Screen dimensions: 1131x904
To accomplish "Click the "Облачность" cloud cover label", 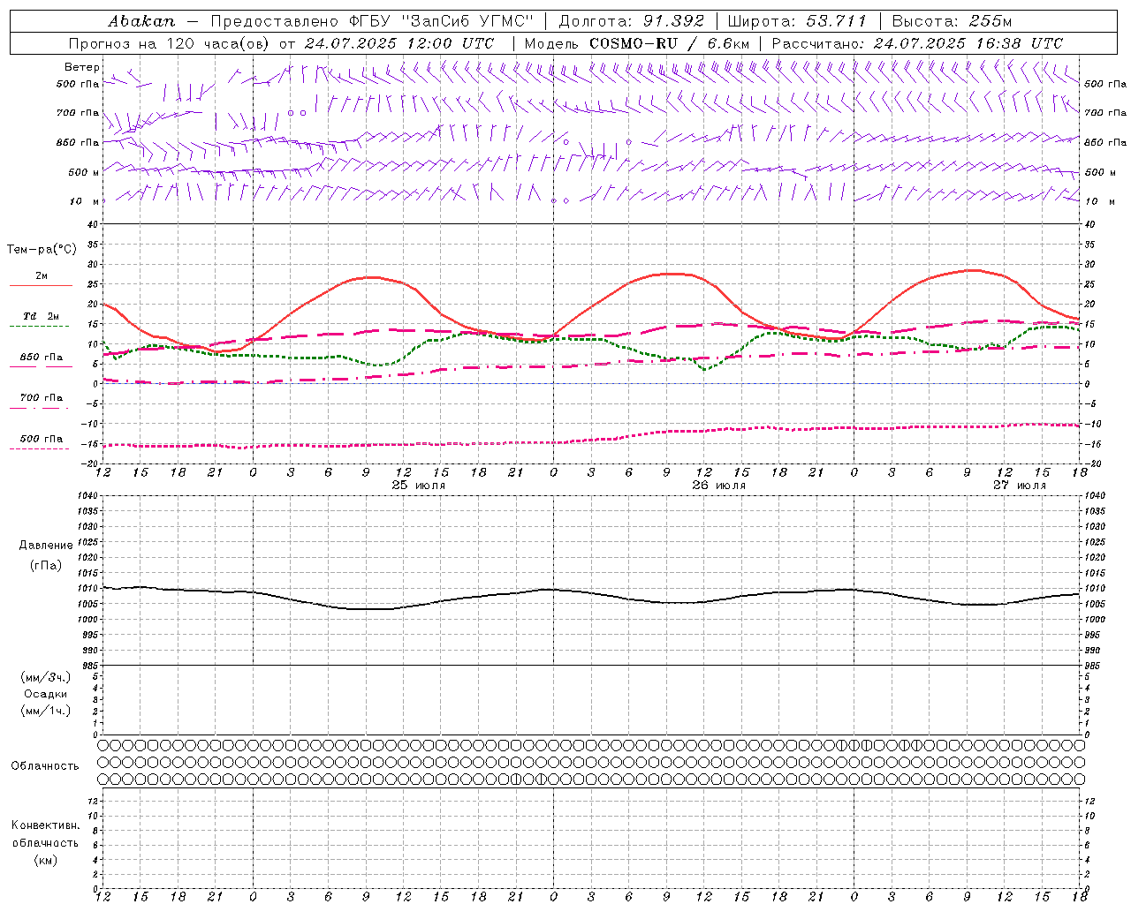I will pos(45,766).
